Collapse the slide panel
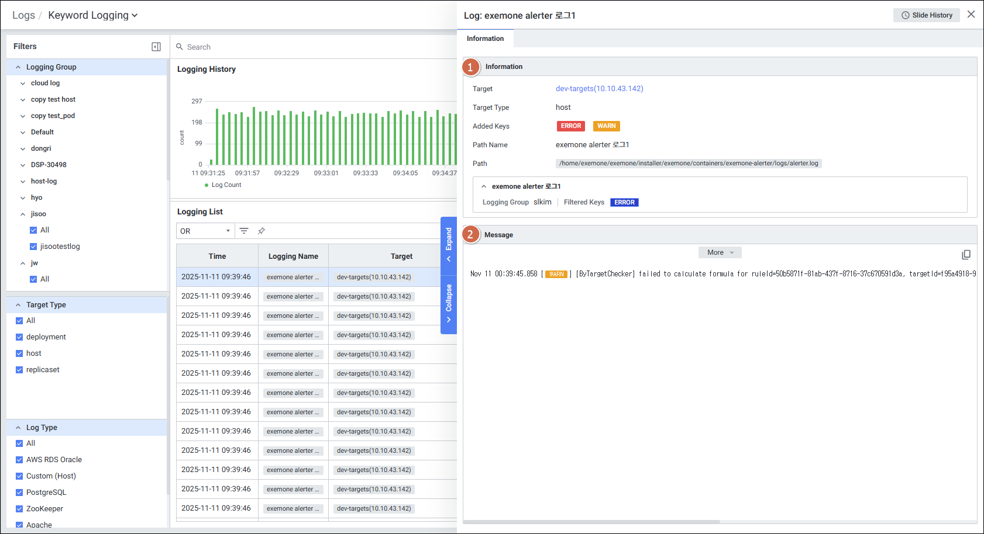 (449, 304)
